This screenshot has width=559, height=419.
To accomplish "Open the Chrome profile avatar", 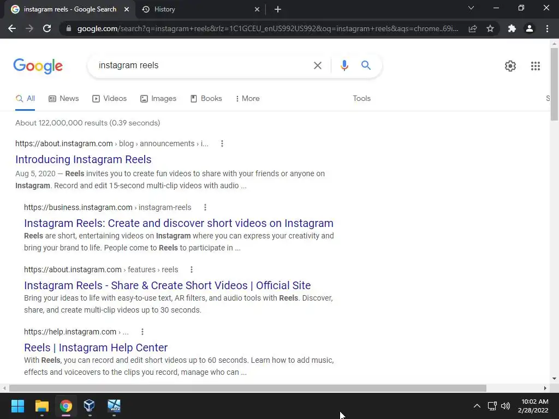I will point(530,28).
